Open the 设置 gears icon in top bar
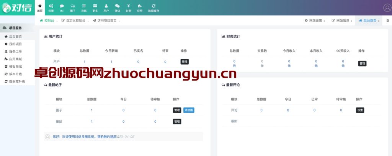The height and width of the screenshot is (156, 392). tap(51, 6)
